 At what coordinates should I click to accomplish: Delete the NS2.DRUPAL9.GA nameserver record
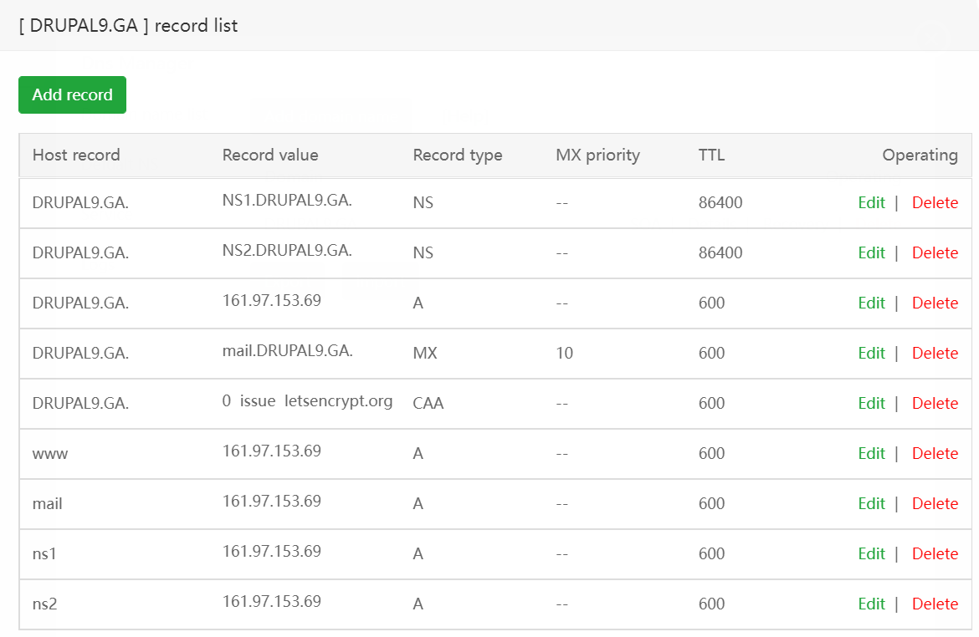tap(935, 252)
